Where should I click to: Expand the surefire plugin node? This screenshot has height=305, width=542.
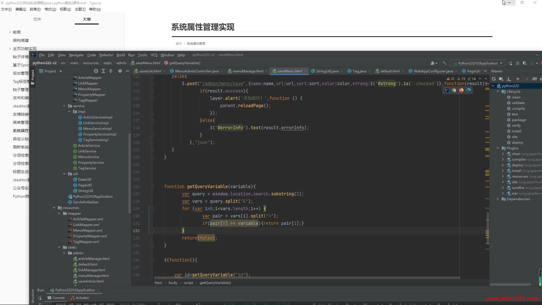503,188
